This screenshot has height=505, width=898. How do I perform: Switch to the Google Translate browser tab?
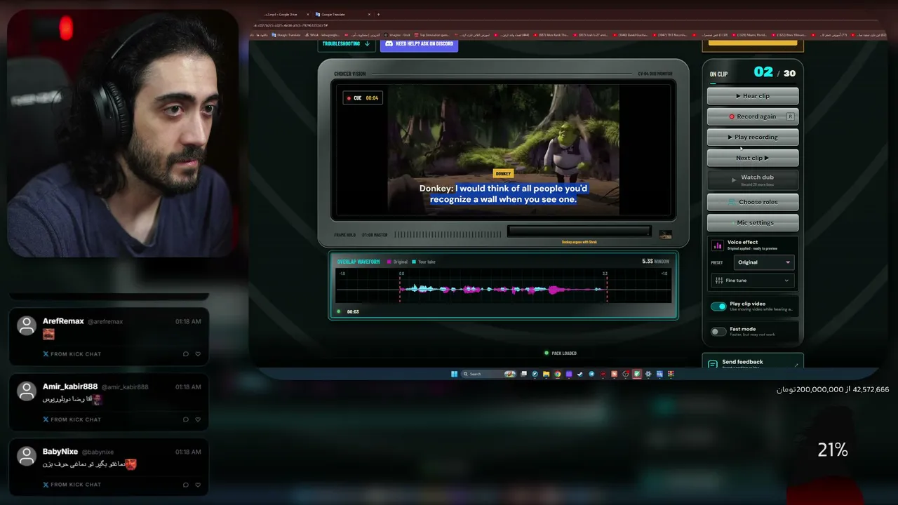coord(342,14)
